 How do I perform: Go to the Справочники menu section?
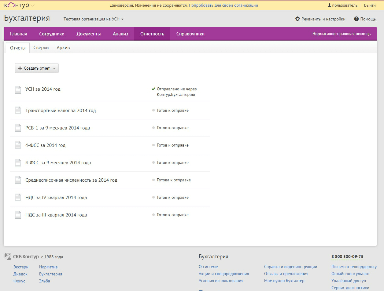point(190,34)
